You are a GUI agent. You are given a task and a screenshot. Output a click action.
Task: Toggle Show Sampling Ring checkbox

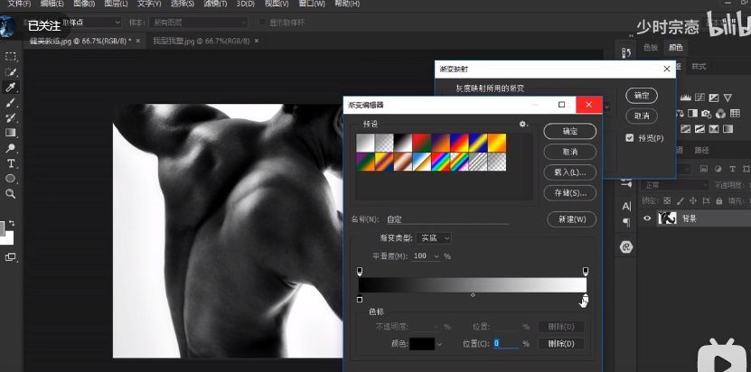pyautogui.click(x=262, y=22)
